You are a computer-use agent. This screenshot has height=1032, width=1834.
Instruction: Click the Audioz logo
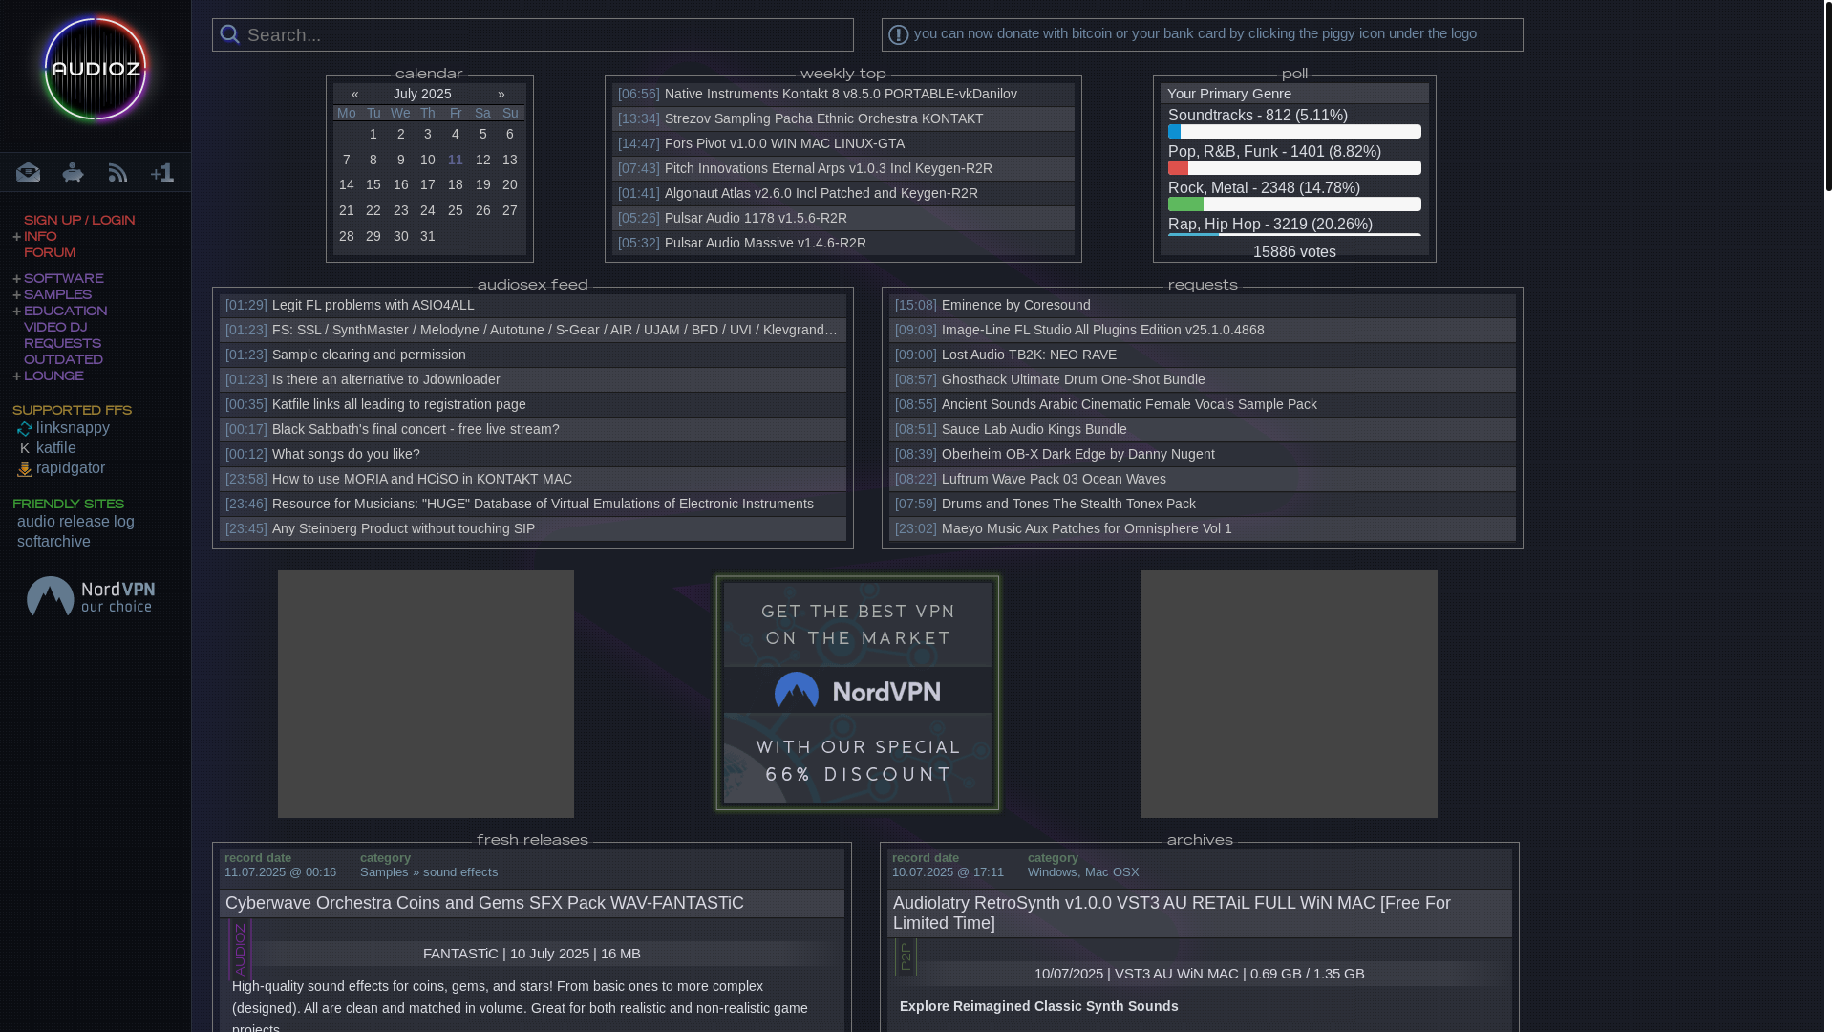96,69
